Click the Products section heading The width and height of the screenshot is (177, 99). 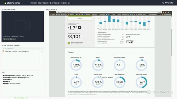[x=71, y=52]
